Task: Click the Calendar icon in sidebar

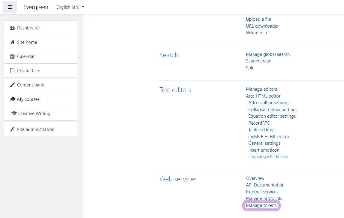Action: coord(12,56)
